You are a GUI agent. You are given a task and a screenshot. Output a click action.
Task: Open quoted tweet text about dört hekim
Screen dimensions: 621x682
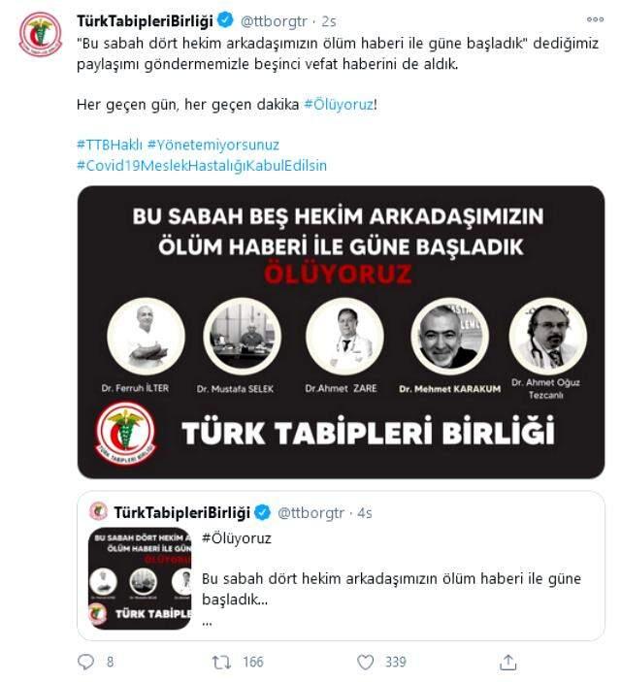tap(391, 589)
